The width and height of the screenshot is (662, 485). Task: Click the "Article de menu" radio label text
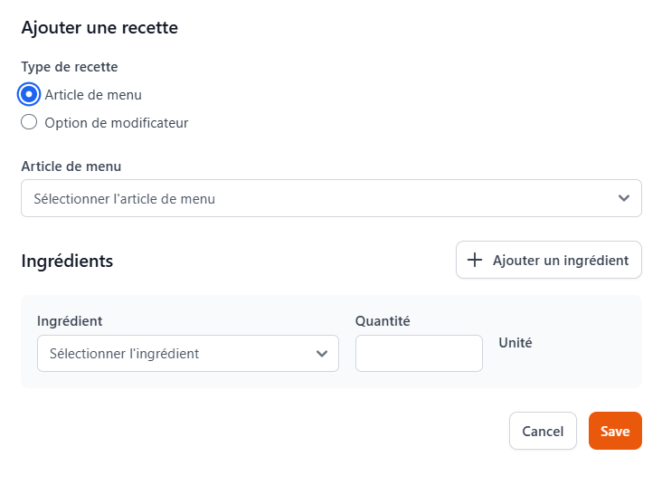(x=93, y=94)
